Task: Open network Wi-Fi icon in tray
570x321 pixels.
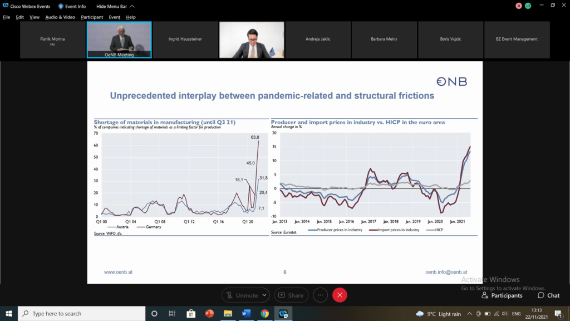Action: click(x=497, y=314)
